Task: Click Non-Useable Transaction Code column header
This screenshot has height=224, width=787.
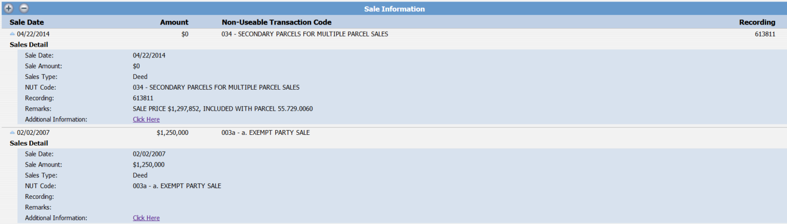Action: coord(276,22)
